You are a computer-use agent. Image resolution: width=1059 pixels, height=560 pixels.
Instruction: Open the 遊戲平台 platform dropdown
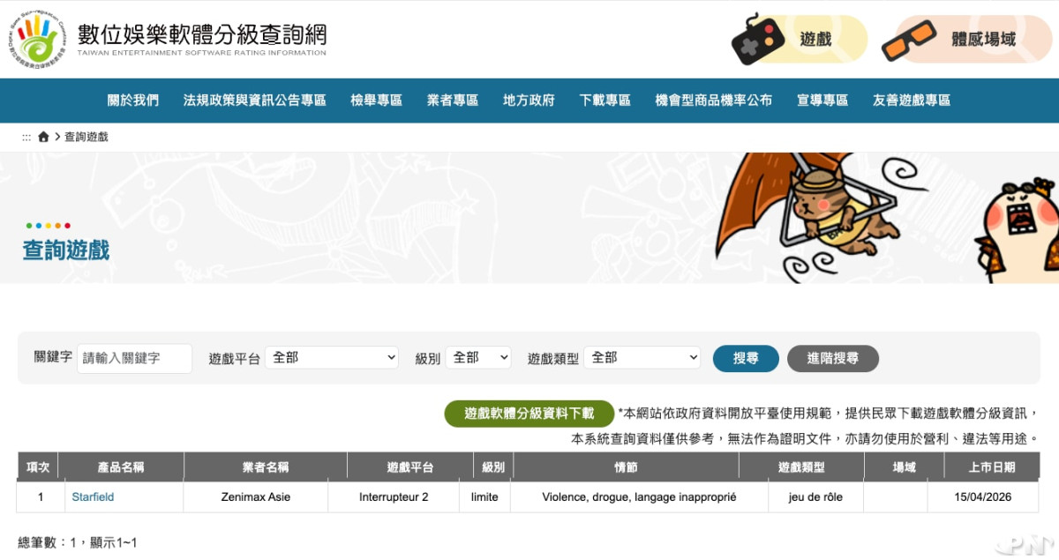tap(332, 358)
